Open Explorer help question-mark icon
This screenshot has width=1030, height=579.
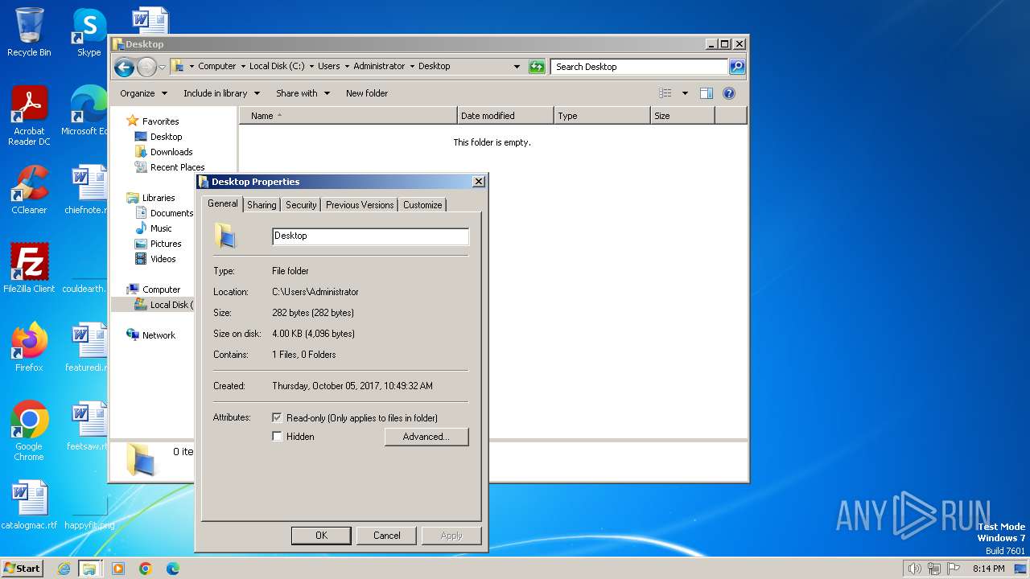(x=729, y=93)
